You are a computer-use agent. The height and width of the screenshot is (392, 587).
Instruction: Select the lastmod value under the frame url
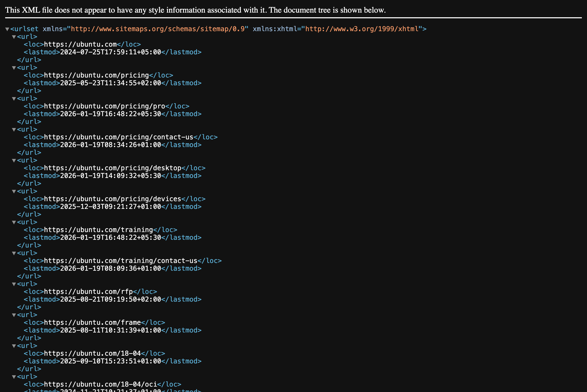coord(110,330)
